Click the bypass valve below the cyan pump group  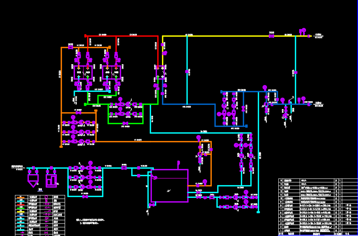coord(85,196)
